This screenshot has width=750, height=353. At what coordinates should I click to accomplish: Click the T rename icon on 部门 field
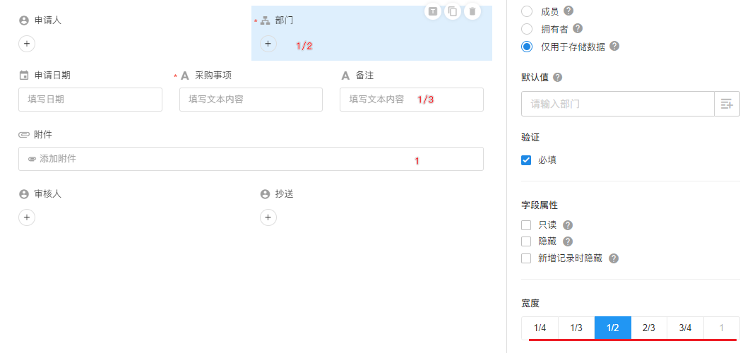(x=433, y=11)
